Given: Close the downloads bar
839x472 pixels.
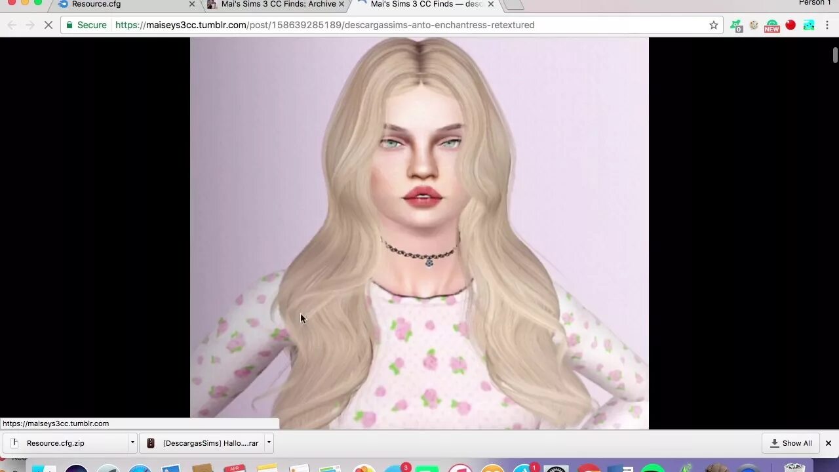Looking at the screenshot, I should (828, 443).
